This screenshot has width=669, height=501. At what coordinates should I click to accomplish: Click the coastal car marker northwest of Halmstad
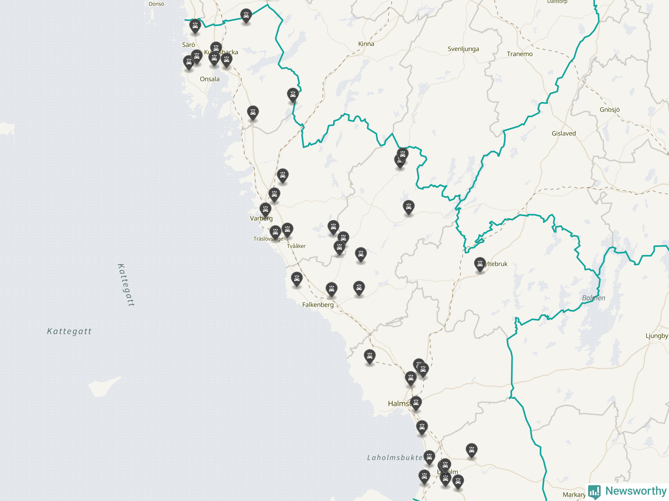[370, 357]
